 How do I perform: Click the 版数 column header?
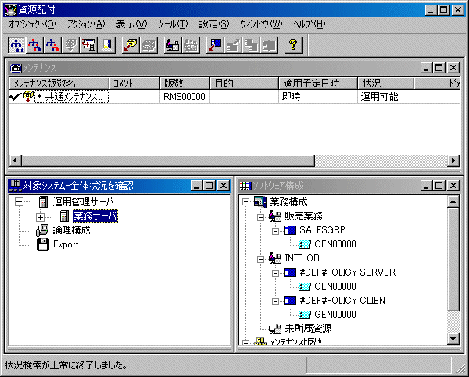point(184,83)
